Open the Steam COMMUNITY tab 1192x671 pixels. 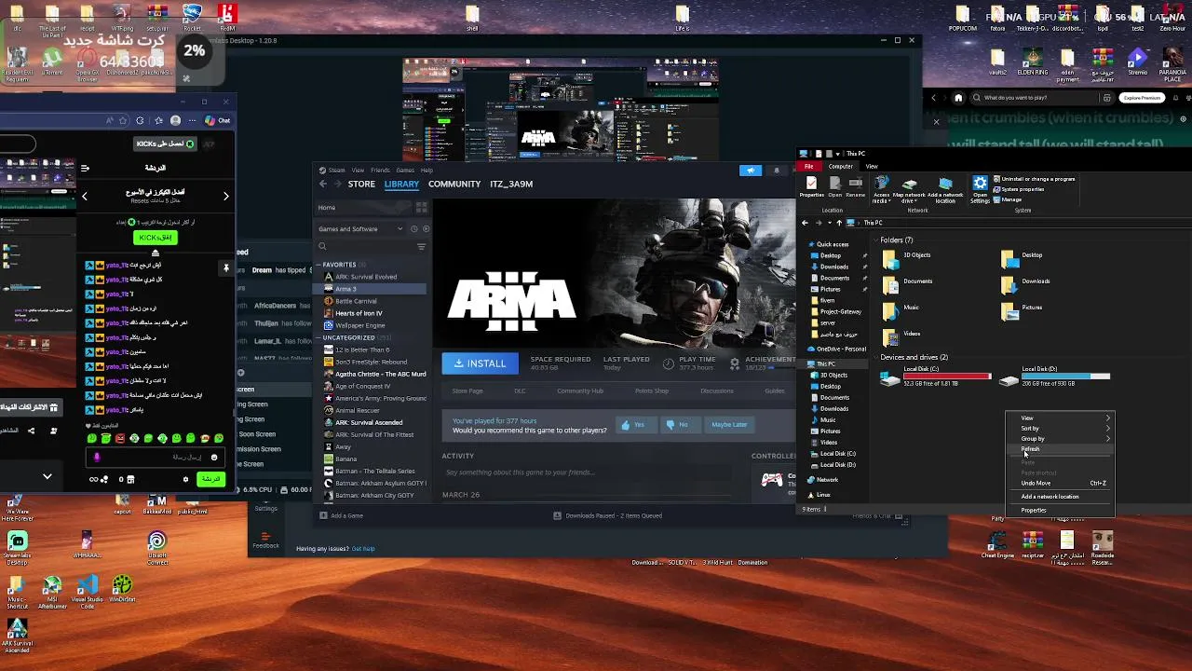click(x=454, y=184)
